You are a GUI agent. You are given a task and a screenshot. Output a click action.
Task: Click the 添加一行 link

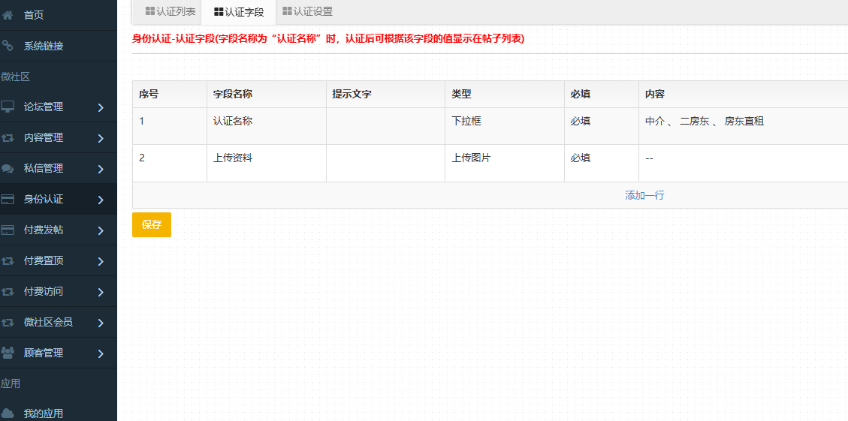pos(644,195)
